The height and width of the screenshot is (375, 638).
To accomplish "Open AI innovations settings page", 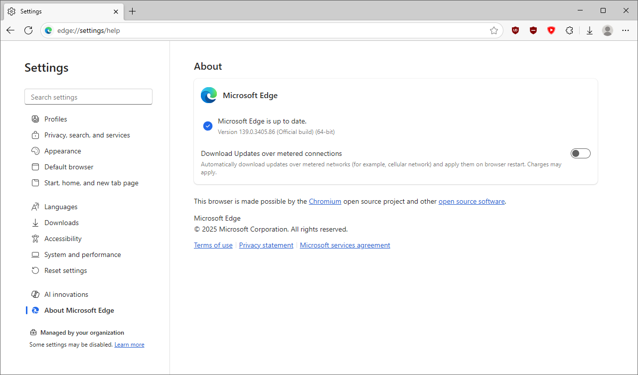I will click(x=66, y=294).
